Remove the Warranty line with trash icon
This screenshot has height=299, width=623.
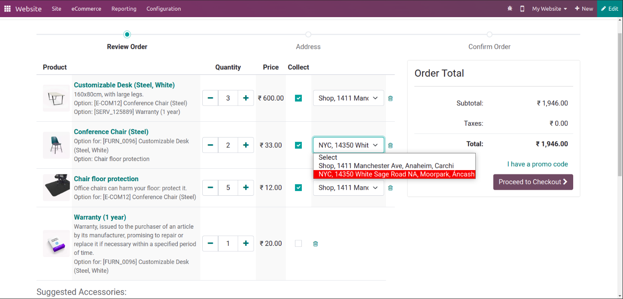pyautogui.click(x=316, y=244)
